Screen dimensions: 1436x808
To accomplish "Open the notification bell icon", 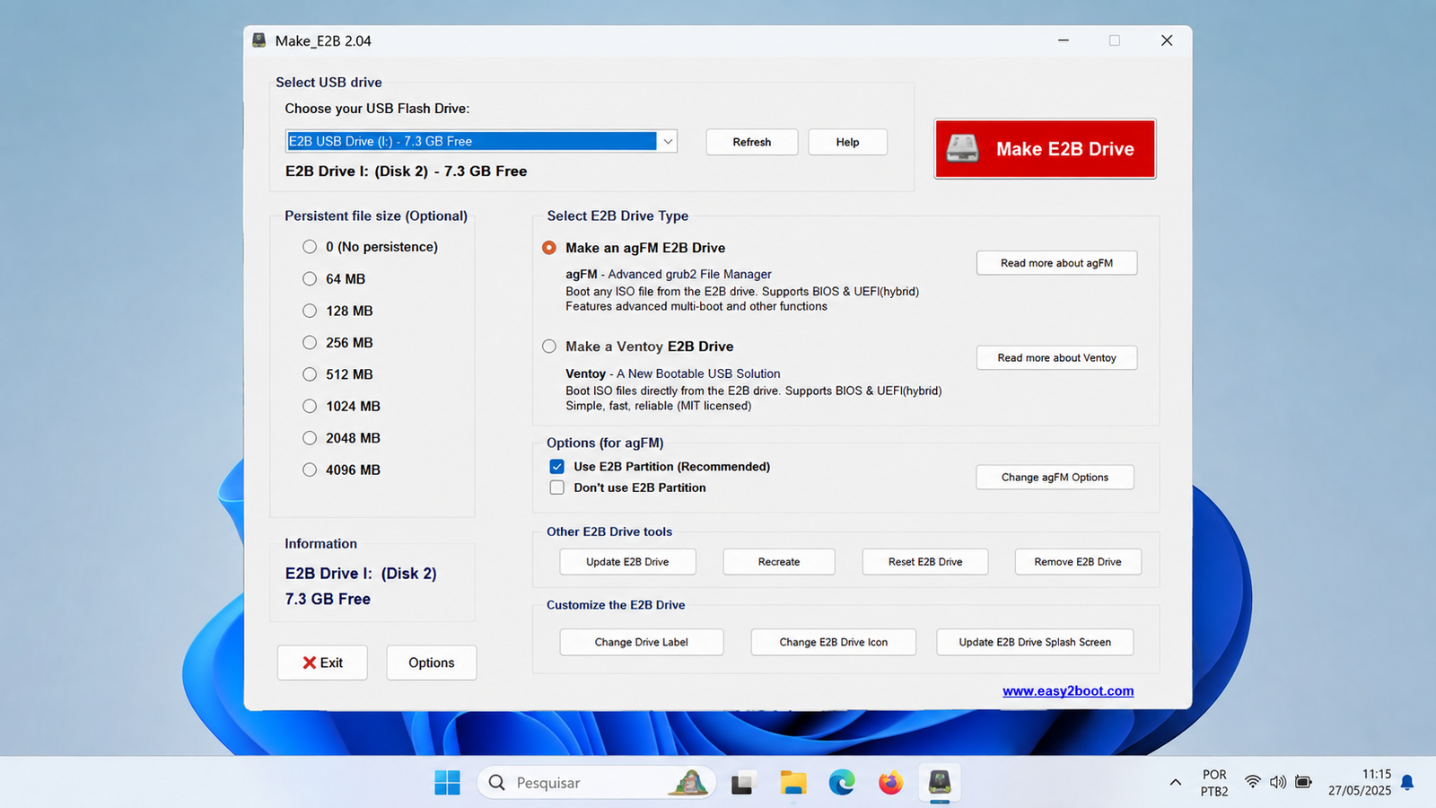I will [1407, 783].
